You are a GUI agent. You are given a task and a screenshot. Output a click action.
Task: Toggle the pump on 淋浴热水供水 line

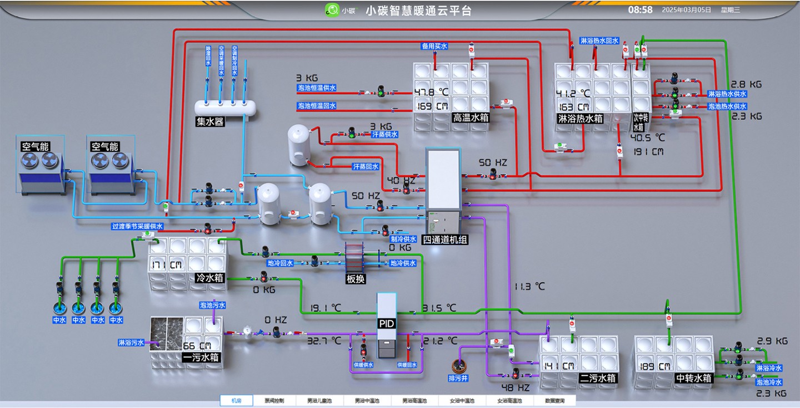pyautogui.click(x=675, y=92)
